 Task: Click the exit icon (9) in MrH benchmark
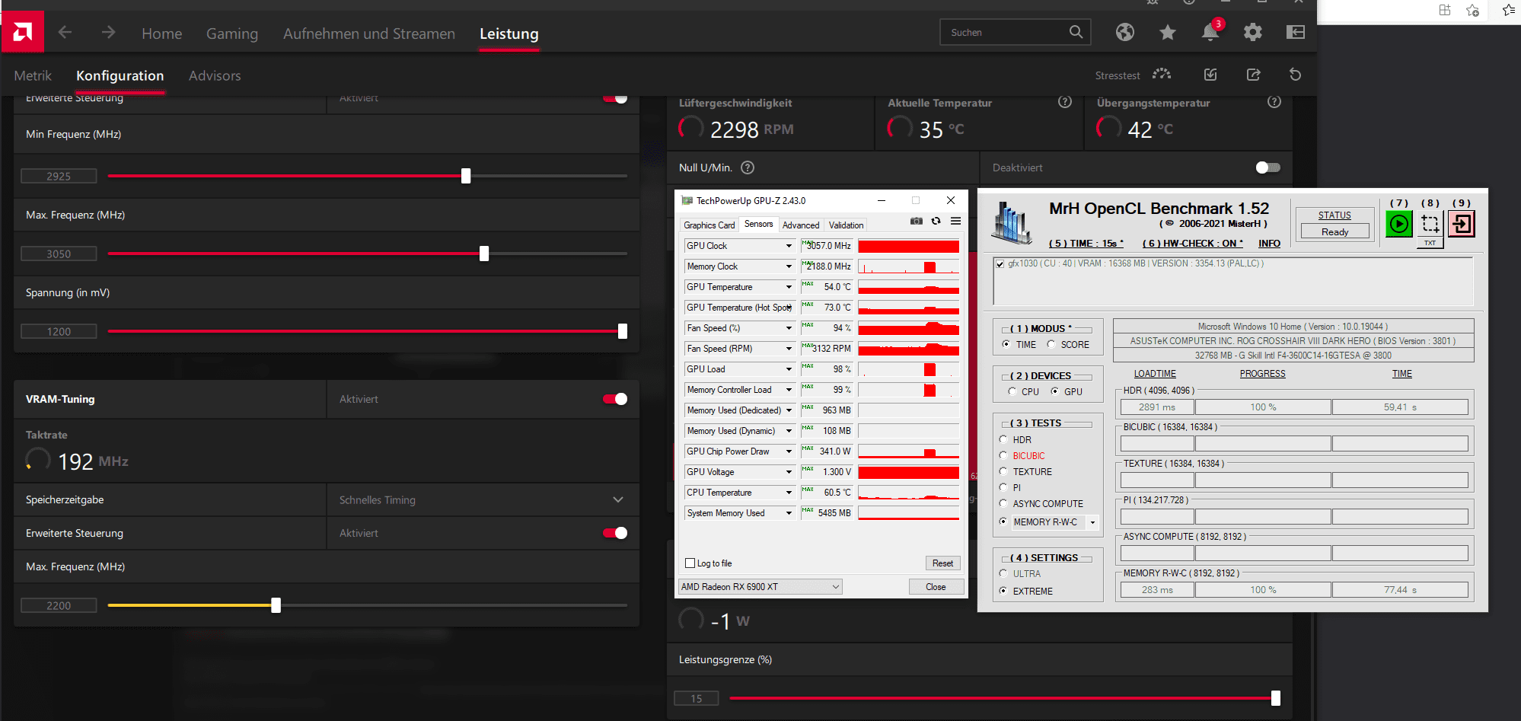point(1462,224)
